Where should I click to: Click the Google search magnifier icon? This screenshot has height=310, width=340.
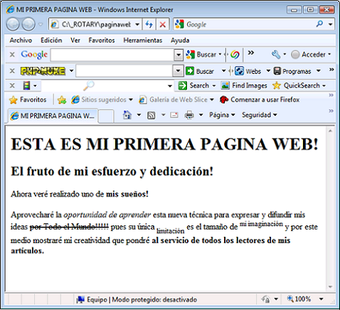319,24
